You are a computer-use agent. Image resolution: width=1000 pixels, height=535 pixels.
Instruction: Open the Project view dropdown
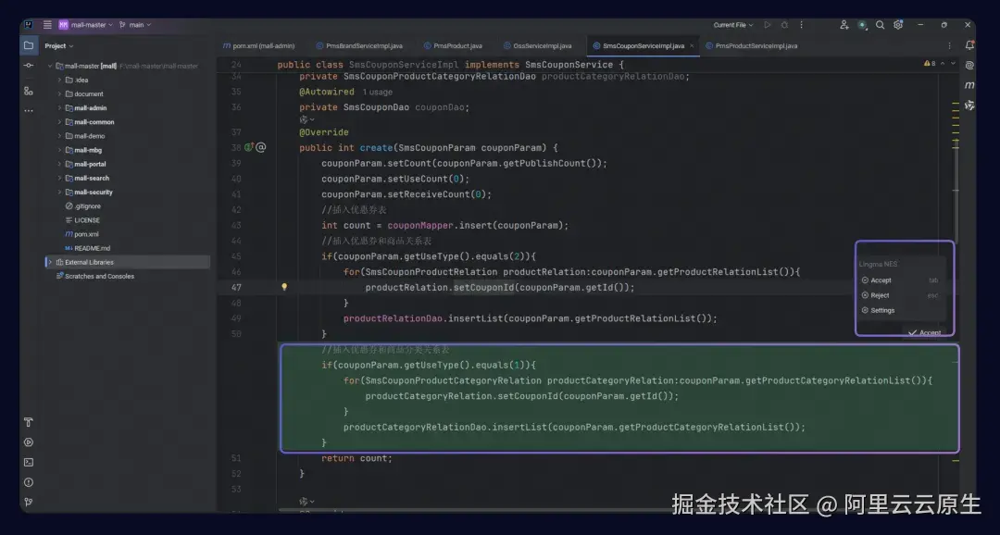pyautogui.click(x=58, y=46)
